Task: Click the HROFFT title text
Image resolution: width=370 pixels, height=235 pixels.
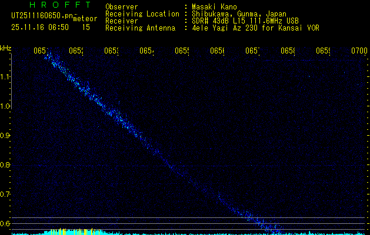Action: 60,5
